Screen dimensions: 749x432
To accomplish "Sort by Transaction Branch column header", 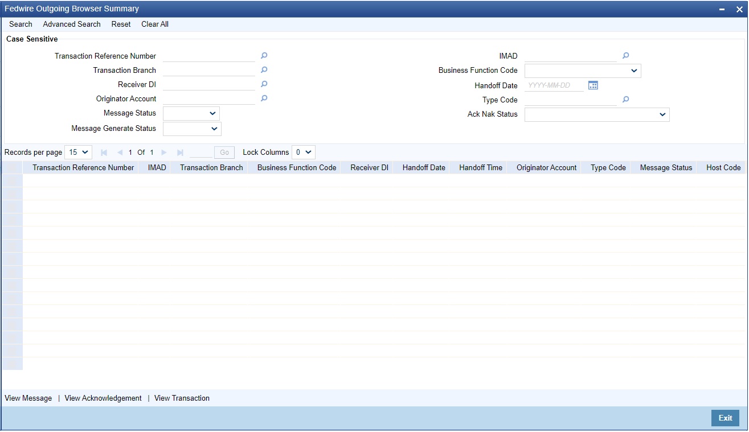I will tap(211, 167).
